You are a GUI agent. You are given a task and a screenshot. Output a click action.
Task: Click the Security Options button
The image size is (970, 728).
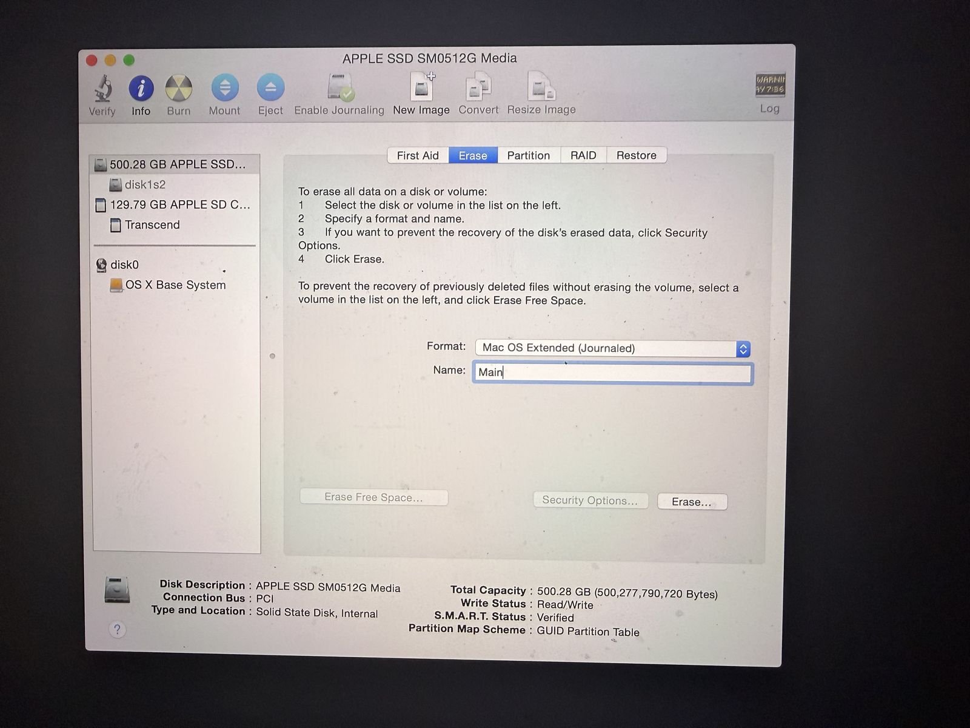[x=590, y=500]
